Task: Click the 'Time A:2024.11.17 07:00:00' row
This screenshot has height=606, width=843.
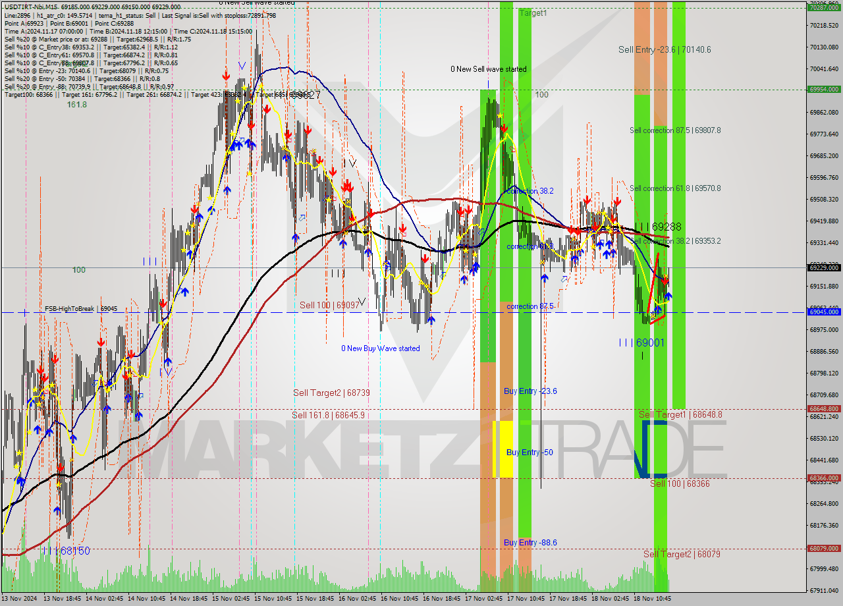Action: [x=128, y=31]
